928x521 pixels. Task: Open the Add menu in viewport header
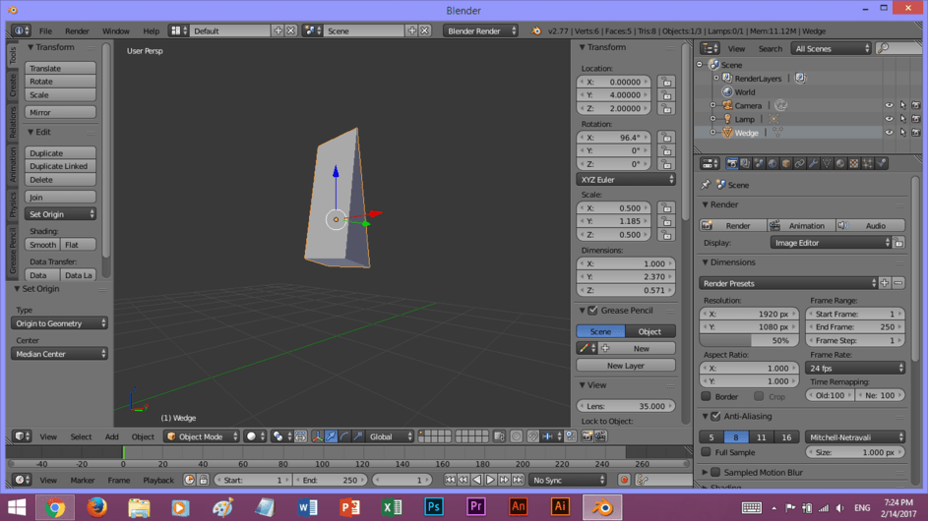click(x=112, y=436)
